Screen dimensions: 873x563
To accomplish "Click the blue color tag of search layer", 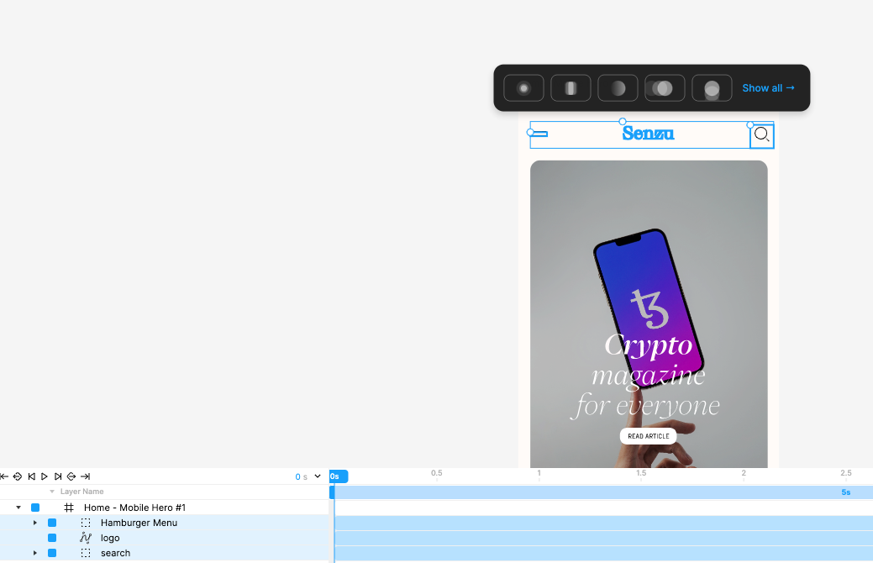I will [x=52, y=553].
